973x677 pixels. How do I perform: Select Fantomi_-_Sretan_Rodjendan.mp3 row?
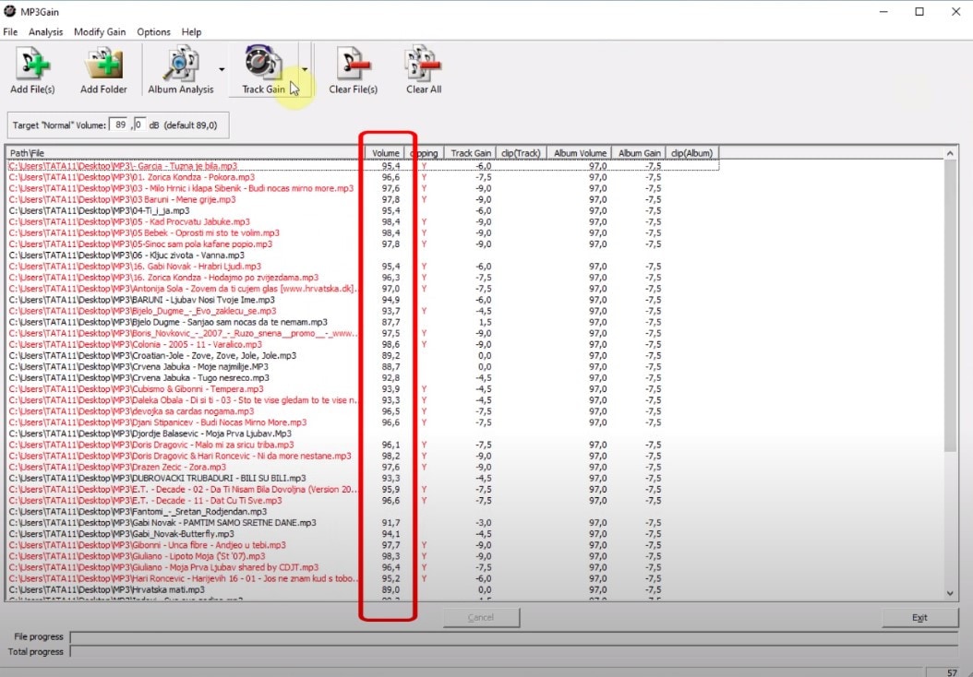363,512
